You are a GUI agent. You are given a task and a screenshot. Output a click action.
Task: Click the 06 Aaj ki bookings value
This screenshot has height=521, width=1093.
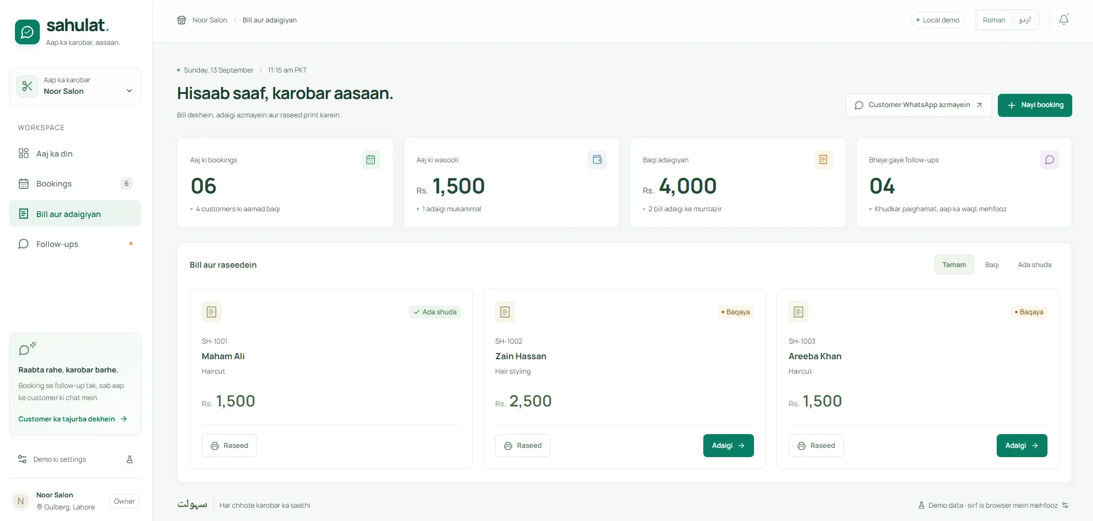pyautogui.click(x=203, y=187)
